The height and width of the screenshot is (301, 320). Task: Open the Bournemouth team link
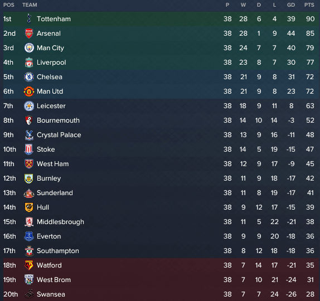(58, 120)
